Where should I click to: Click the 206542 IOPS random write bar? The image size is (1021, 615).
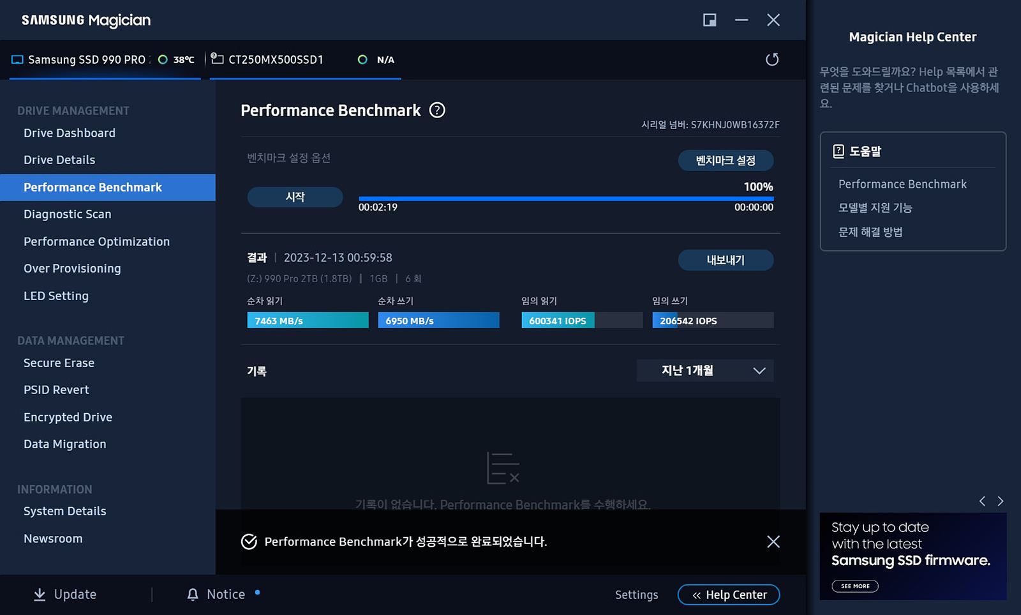(713, 321)
